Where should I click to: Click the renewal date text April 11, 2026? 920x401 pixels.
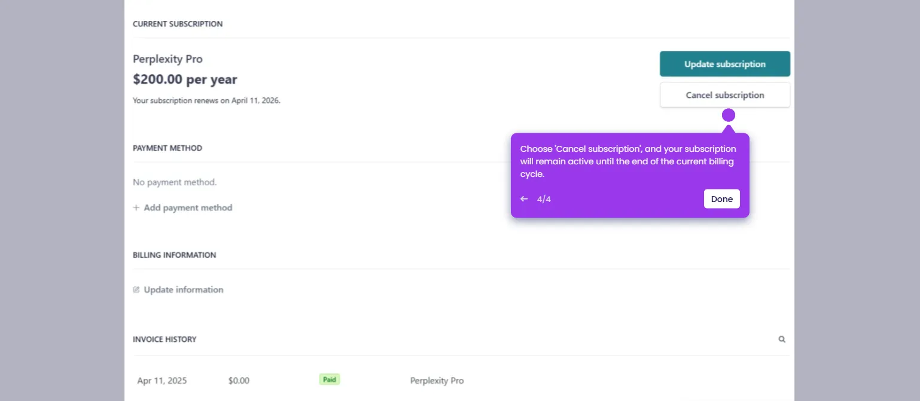255,100
